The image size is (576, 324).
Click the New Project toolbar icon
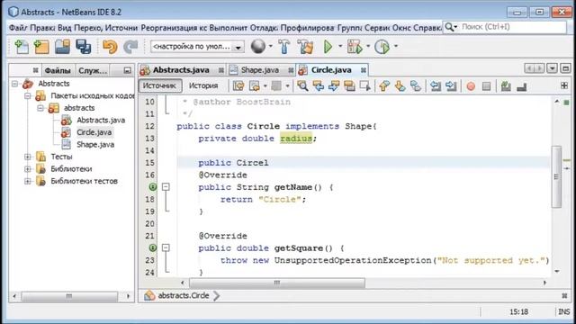pyautogui.click(x=41, y=47)
